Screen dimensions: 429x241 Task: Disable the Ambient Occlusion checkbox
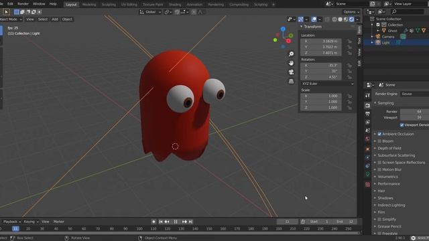(x=379, y=134)
